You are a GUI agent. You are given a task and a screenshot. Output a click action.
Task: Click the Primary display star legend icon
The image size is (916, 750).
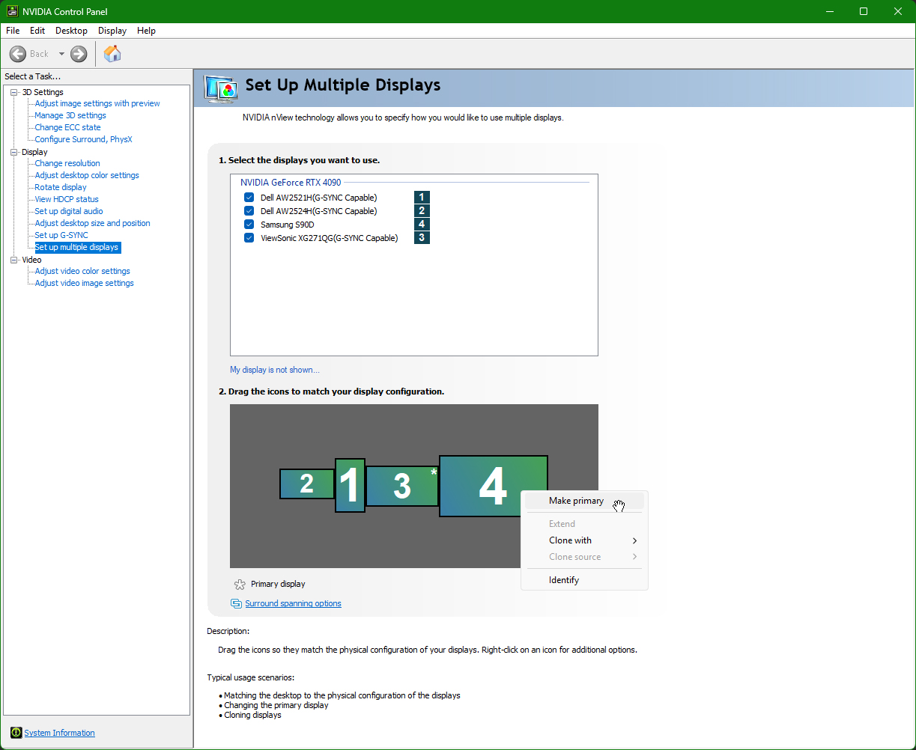[240, 585]
